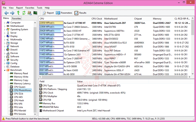Screen dimensions: 196x122
Task: Expand the Motherboard tree node
Action: point(5,26)
